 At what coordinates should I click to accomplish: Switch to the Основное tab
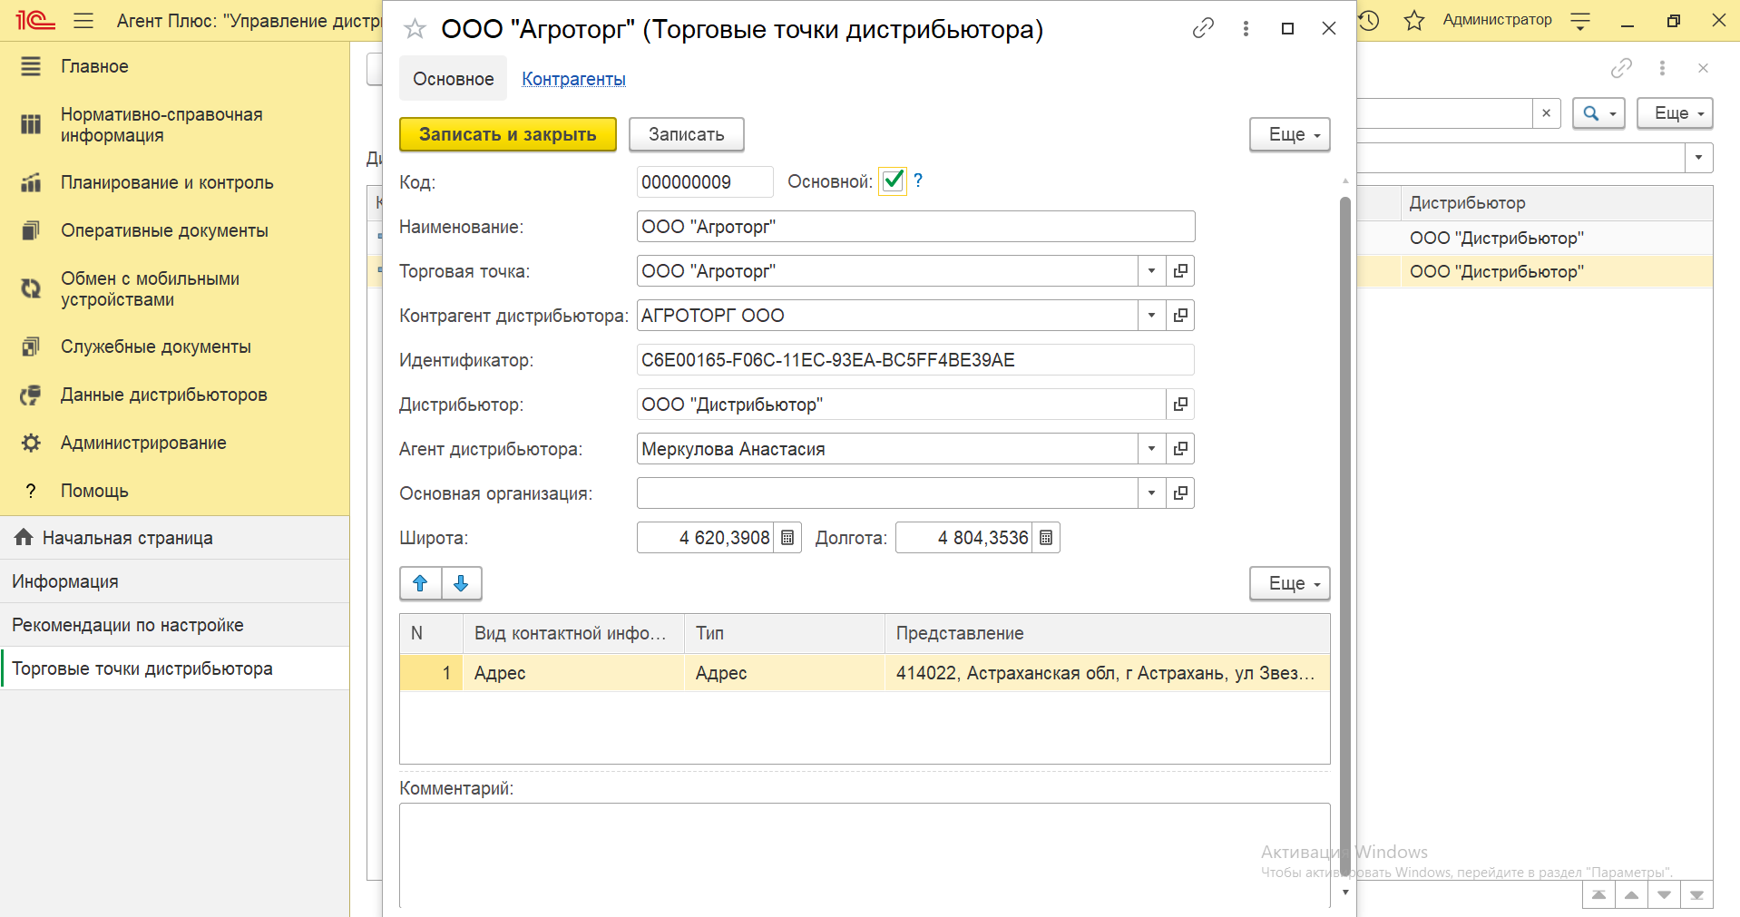pos(454,79)
